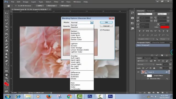176x99 pixels.
Task: Select the Lasso tool
Action: [6, 20]
